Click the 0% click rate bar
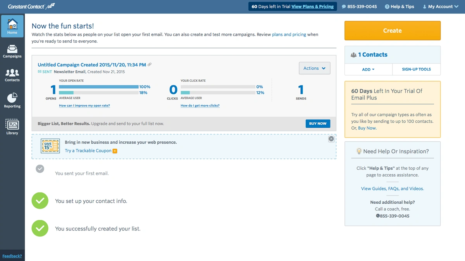 218,87
